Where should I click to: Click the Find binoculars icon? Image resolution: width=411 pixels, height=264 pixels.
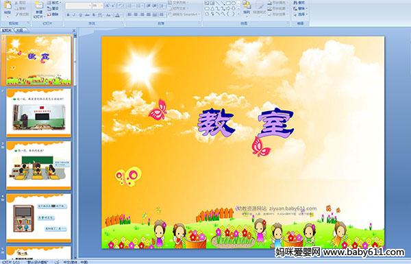pyautogui.click(x=295, y=3)
